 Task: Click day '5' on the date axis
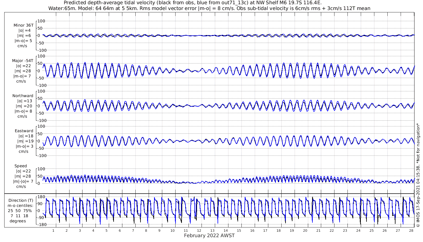[106, 231]
